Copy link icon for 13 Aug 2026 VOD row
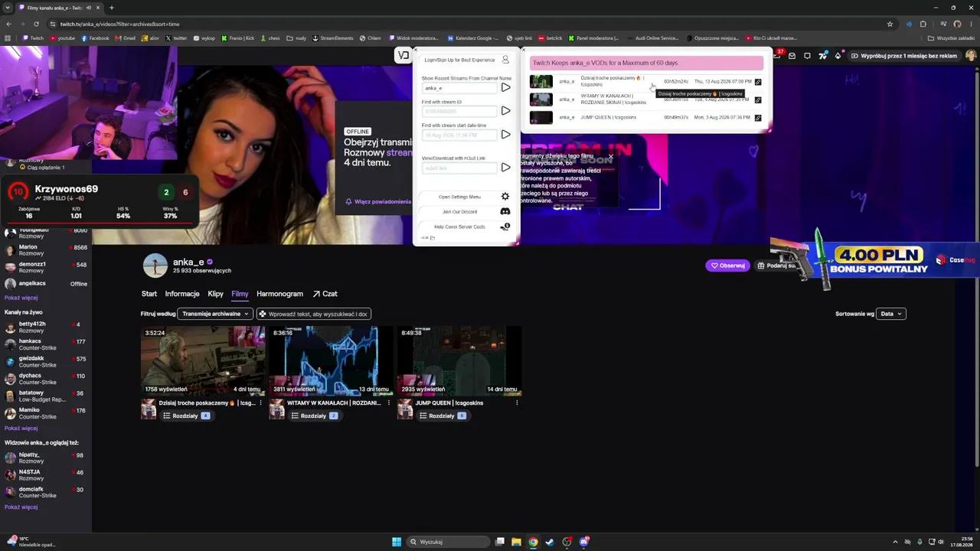Image resolution: width=980 pixels, height=551 pixels. tap(758, 82)
